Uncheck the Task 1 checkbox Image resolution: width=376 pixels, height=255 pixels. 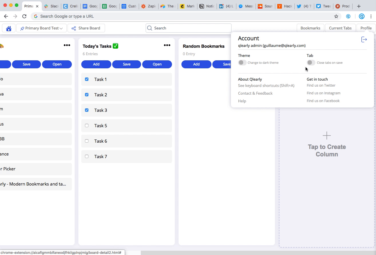pos(87,79)
